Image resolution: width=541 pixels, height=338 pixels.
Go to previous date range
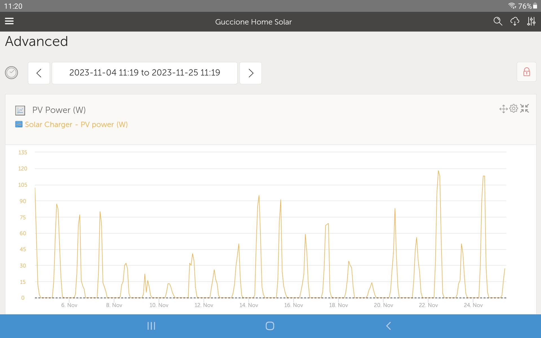tap(39, 73)
